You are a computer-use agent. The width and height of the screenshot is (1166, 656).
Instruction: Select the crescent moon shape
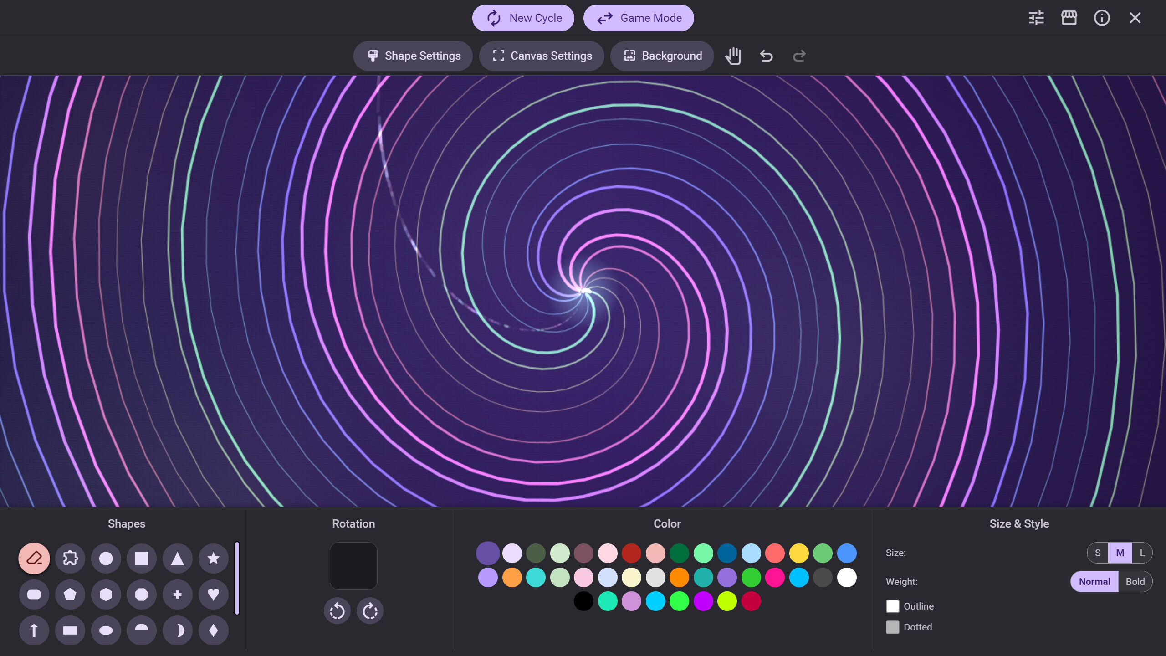click(178, 630)
